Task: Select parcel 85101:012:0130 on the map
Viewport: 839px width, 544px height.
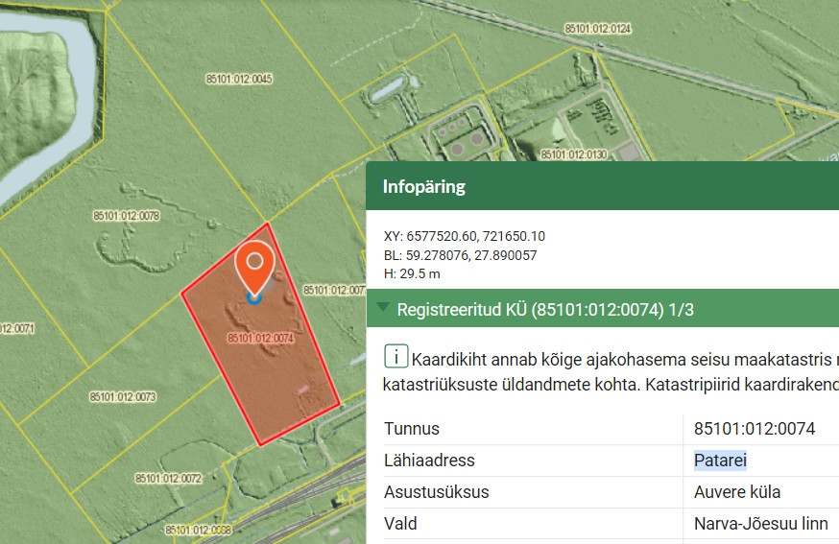Action: (x=573, y=154)
